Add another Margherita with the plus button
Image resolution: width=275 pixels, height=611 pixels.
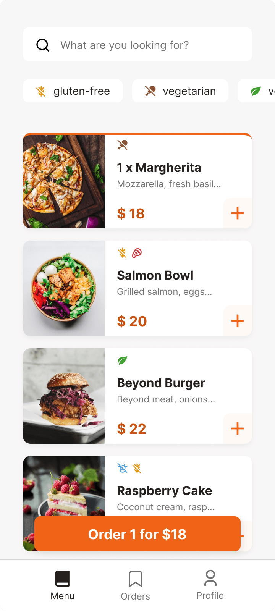click(x=238, y=213)
